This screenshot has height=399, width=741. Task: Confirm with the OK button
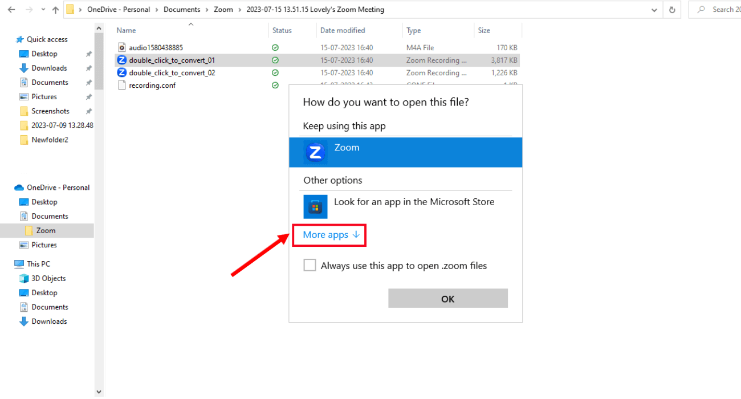tap(448, 299)
